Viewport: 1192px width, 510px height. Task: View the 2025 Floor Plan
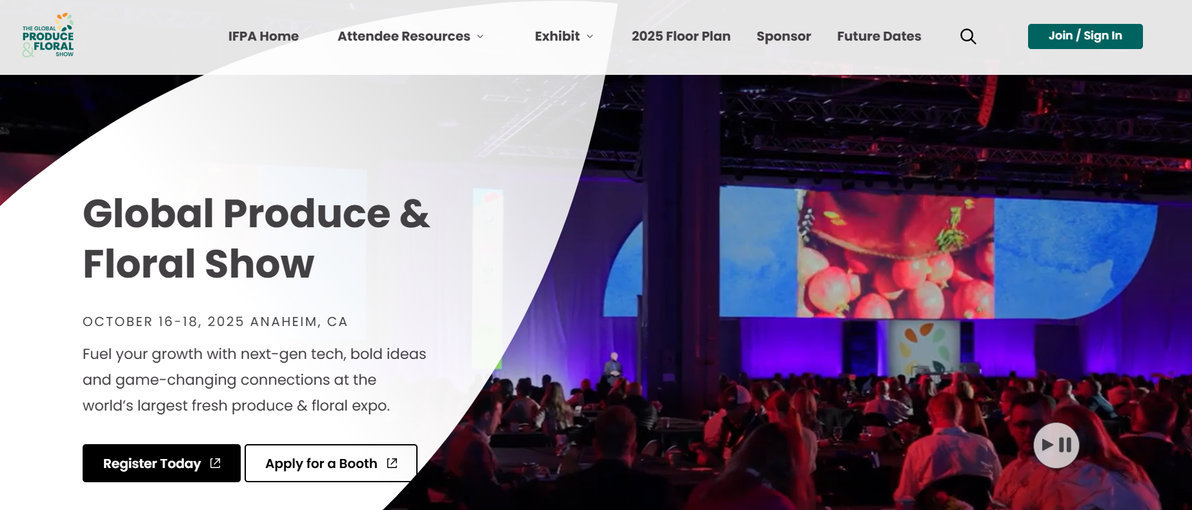click(x=681, y=36)
